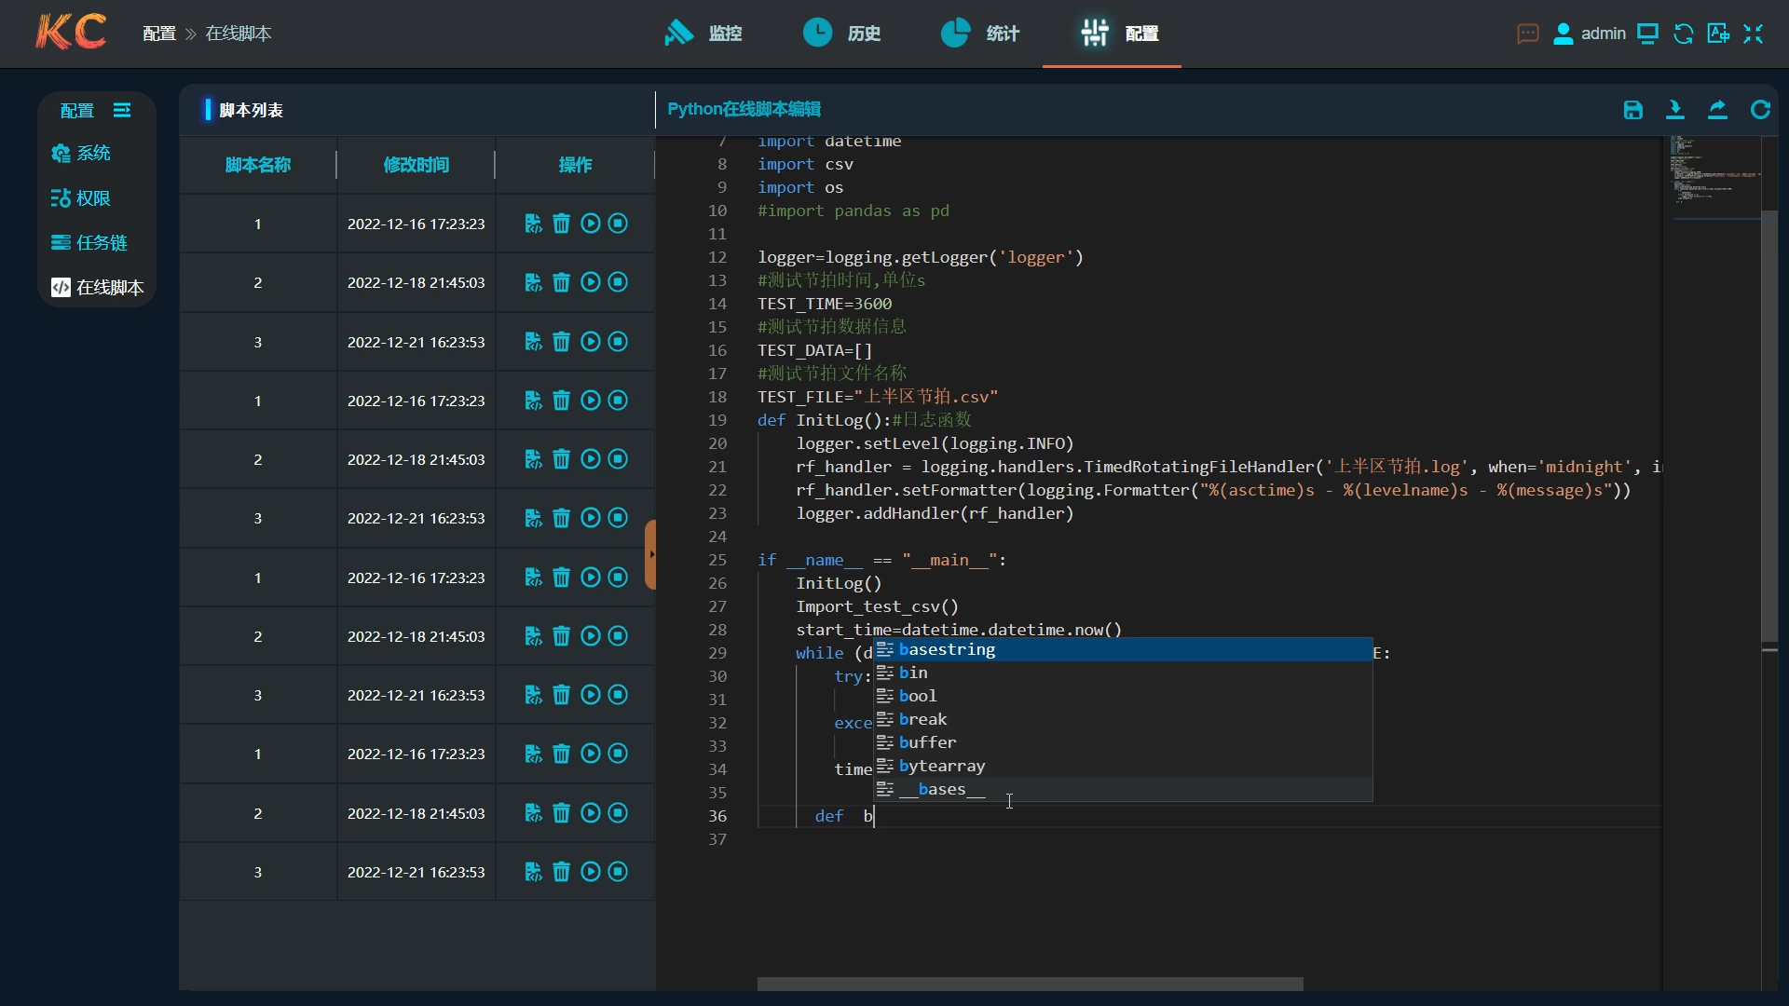Click line number 24 in gutter
The height and width of the screenshot is (1006, 1789).
[717, 537]
